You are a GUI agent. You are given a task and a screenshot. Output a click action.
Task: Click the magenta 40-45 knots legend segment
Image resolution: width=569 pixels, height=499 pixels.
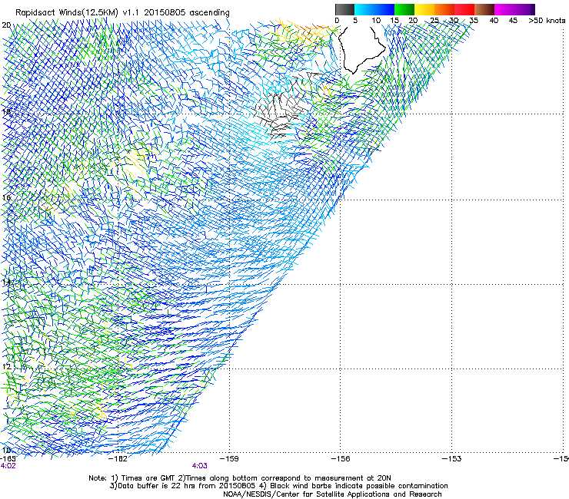tap(504, 9)
